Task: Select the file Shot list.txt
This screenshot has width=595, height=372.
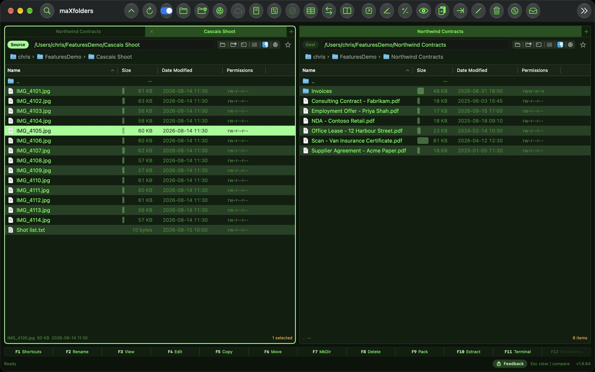Action: point(150,230)
